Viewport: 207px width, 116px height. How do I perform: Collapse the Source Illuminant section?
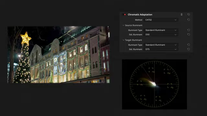pos(123,25)
